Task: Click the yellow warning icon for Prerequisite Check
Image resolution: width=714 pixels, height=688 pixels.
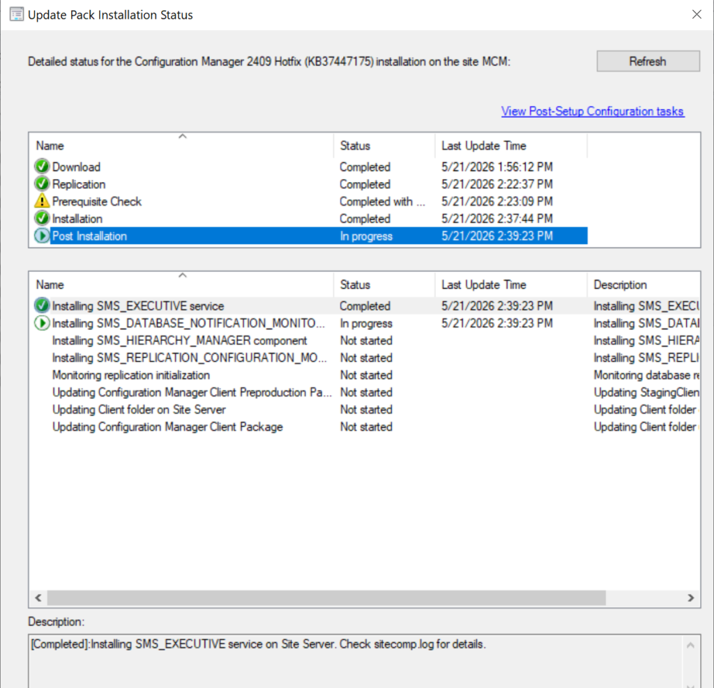Action: [x=42, y=201]
